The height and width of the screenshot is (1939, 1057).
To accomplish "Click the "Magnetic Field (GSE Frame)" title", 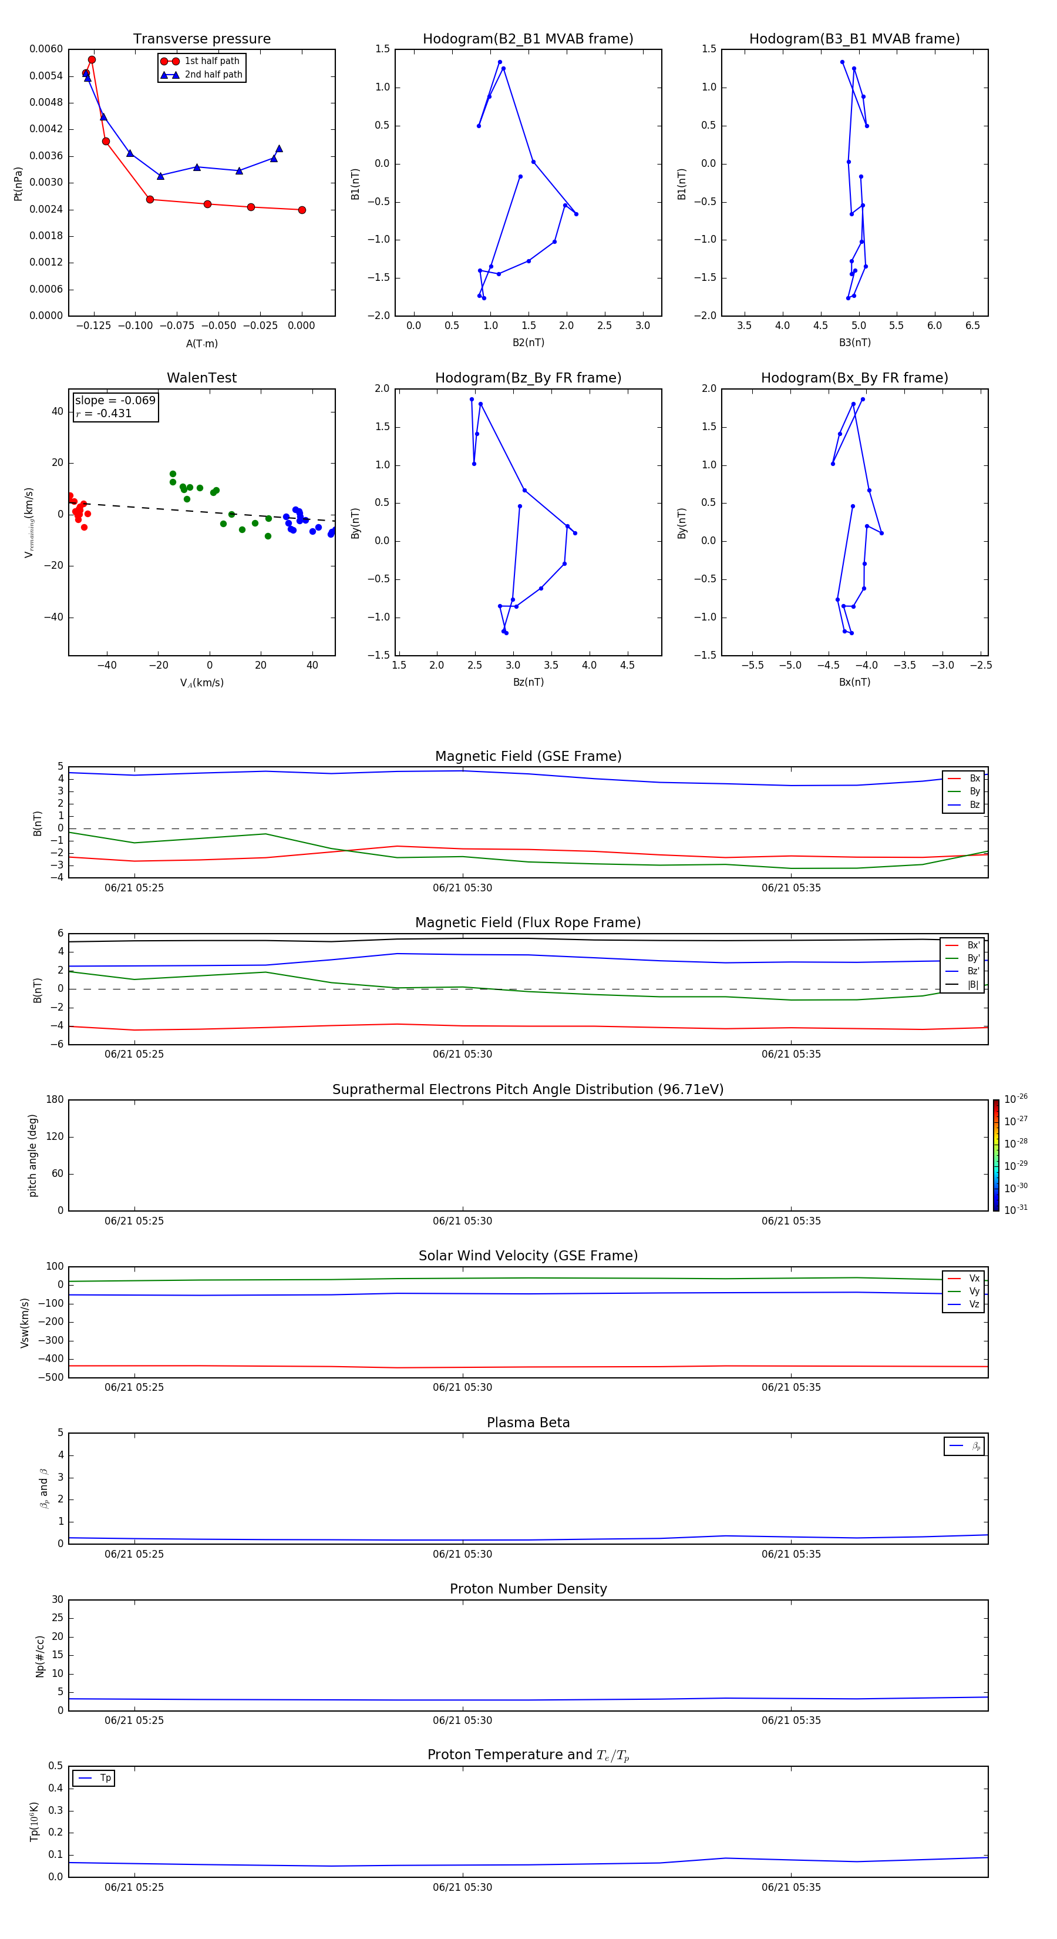I will click(x=528, y=756).
